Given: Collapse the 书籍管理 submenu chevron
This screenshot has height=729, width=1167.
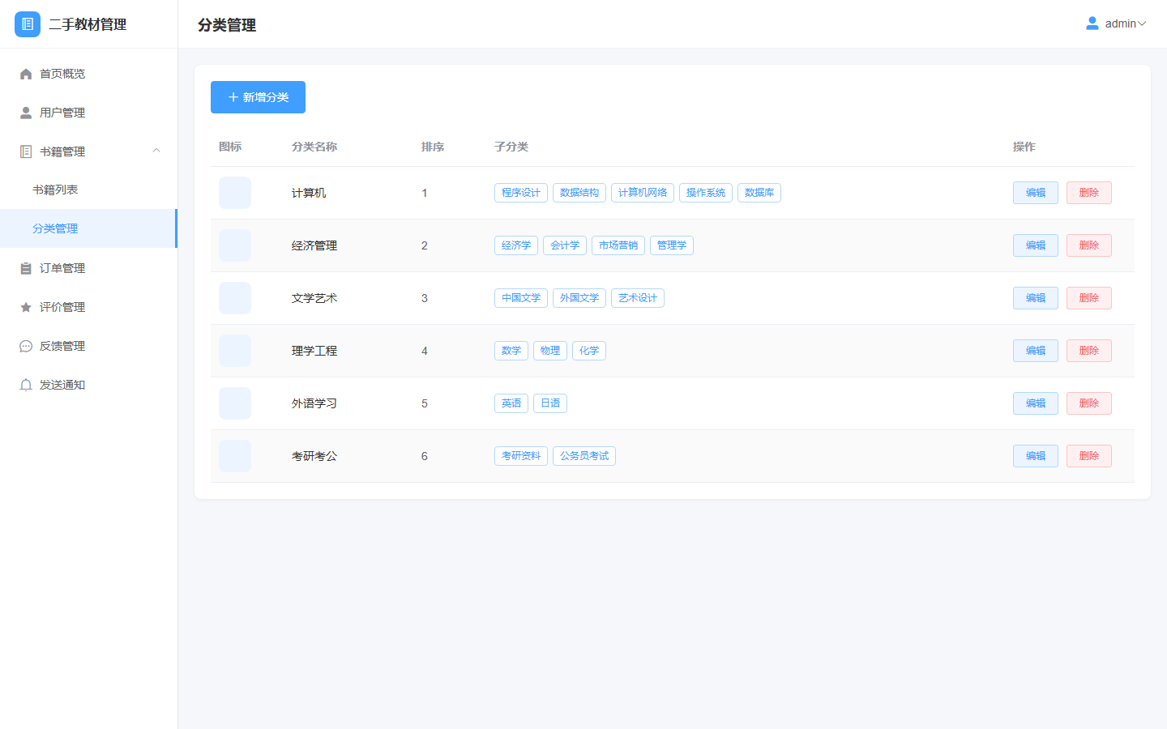Looking at the screenshot, I should tap(156, 151).
